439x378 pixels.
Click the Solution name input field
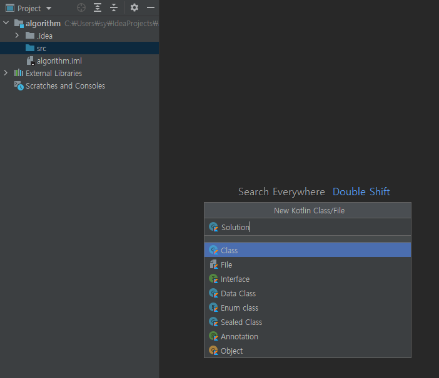308,227
